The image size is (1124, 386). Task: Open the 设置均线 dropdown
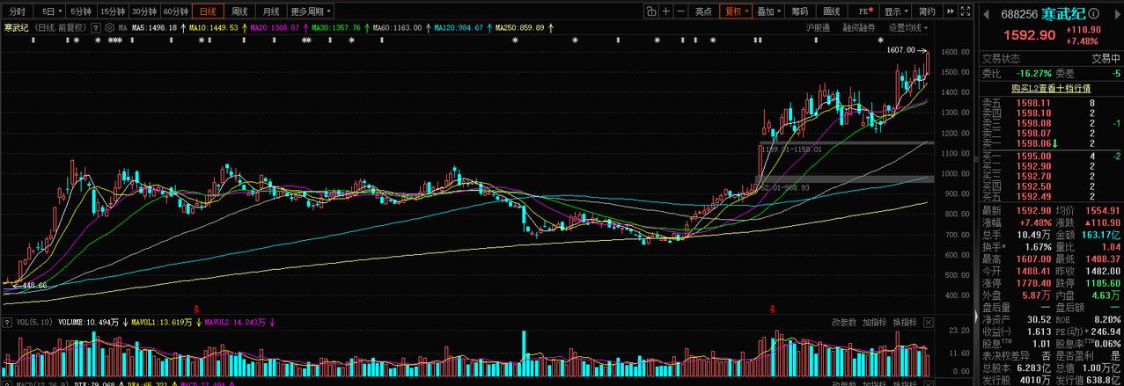click(x=909, y=28)
